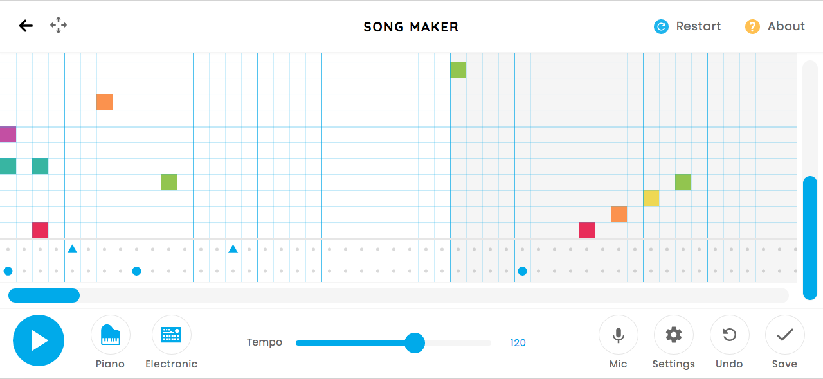The height and width of the screenshot is (379, 823).
Task: Click the blue Restart icon
Action: click(x=661, y=26)
